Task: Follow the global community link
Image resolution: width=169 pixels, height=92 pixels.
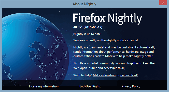Action: [102, 63]
